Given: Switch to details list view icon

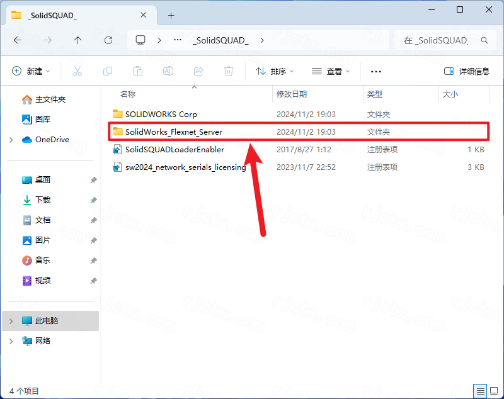Looking at the screenshot, I should pos(480,391).
